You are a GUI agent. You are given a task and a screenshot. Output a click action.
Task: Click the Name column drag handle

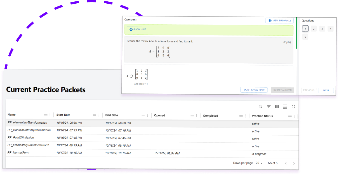46,115
